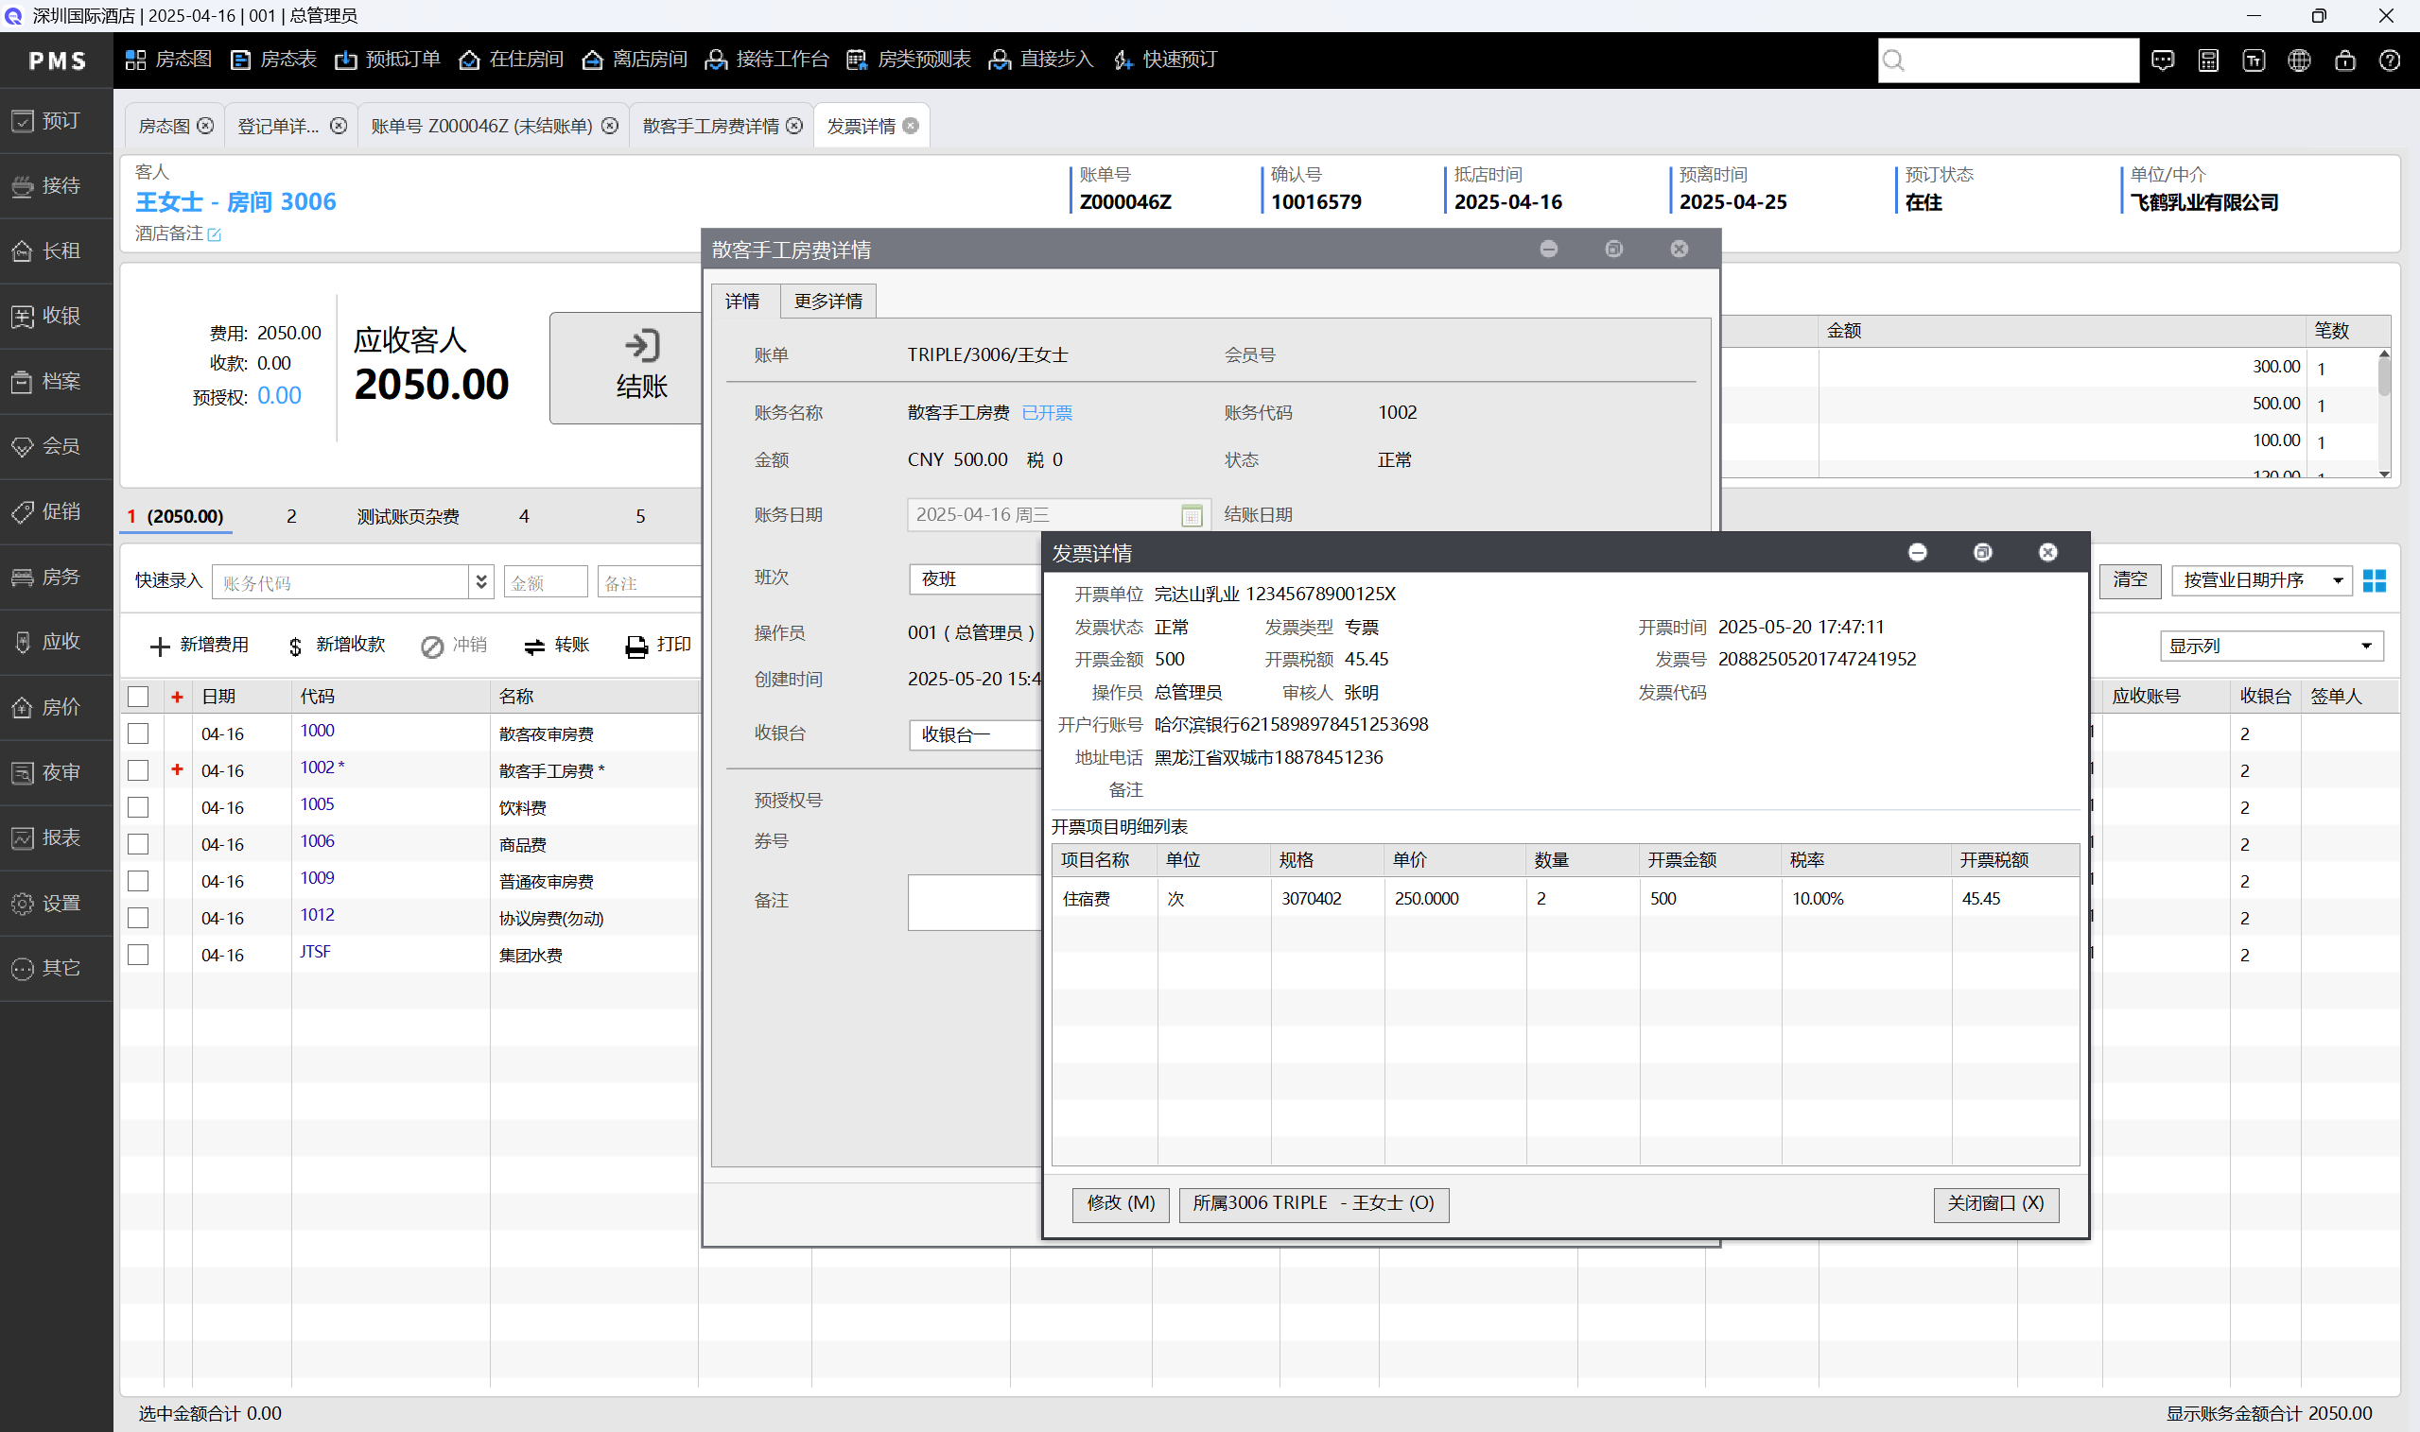Open the 档案 sidebar module
The height and width of the screenshot is (1432, 2420).
point(56,381)
